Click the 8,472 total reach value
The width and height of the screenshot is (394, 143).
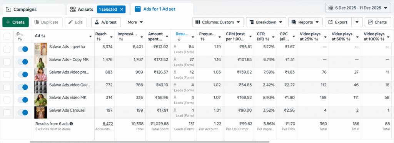click(x=108, y=124)
